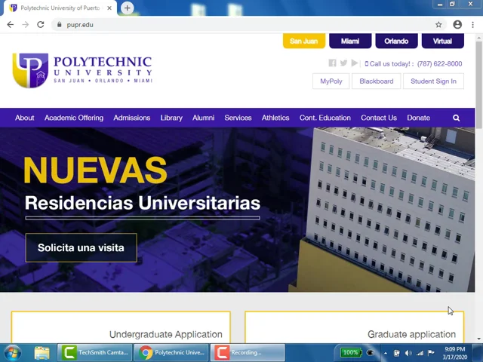Open the Athletics menu

click(275, 118)
